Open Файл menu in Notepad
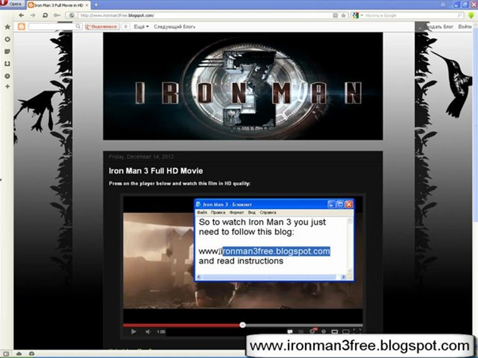Image resolution: width=478 pixels, height=358 pixels. [202, 212]
